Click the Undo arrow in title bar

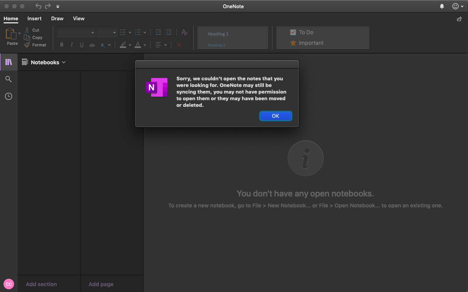point(38,6)
